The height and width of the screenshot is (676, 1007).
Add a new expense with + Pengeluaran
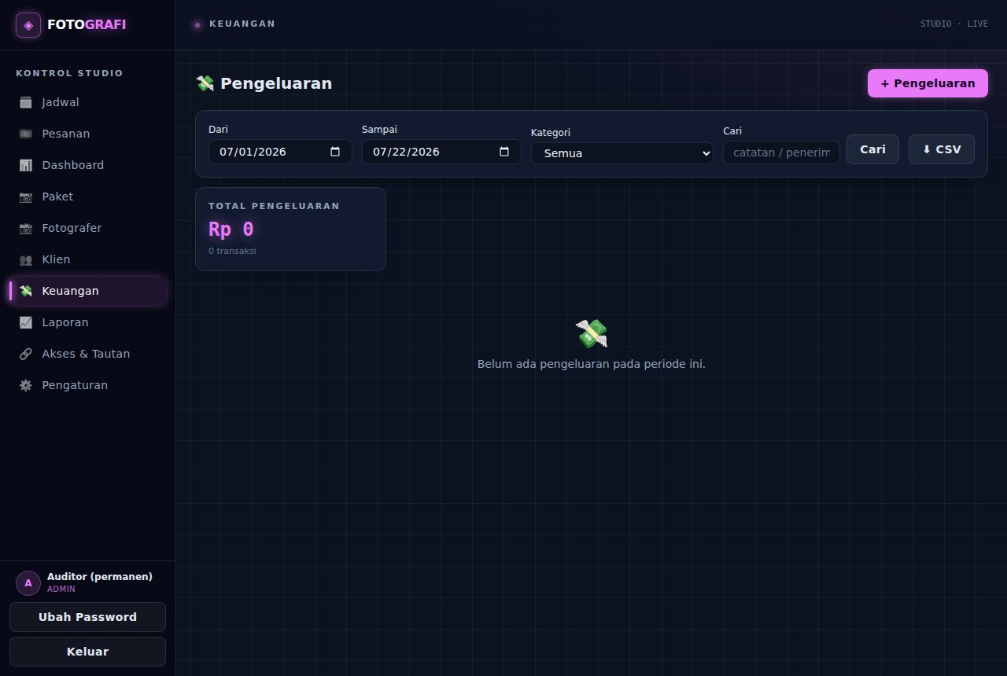[x=928, y=83]
